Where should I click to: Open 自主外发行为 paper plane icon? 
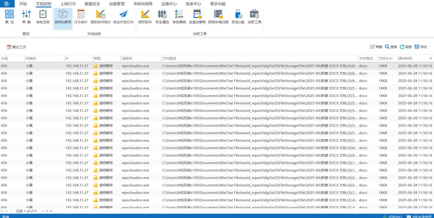point(123,17)
